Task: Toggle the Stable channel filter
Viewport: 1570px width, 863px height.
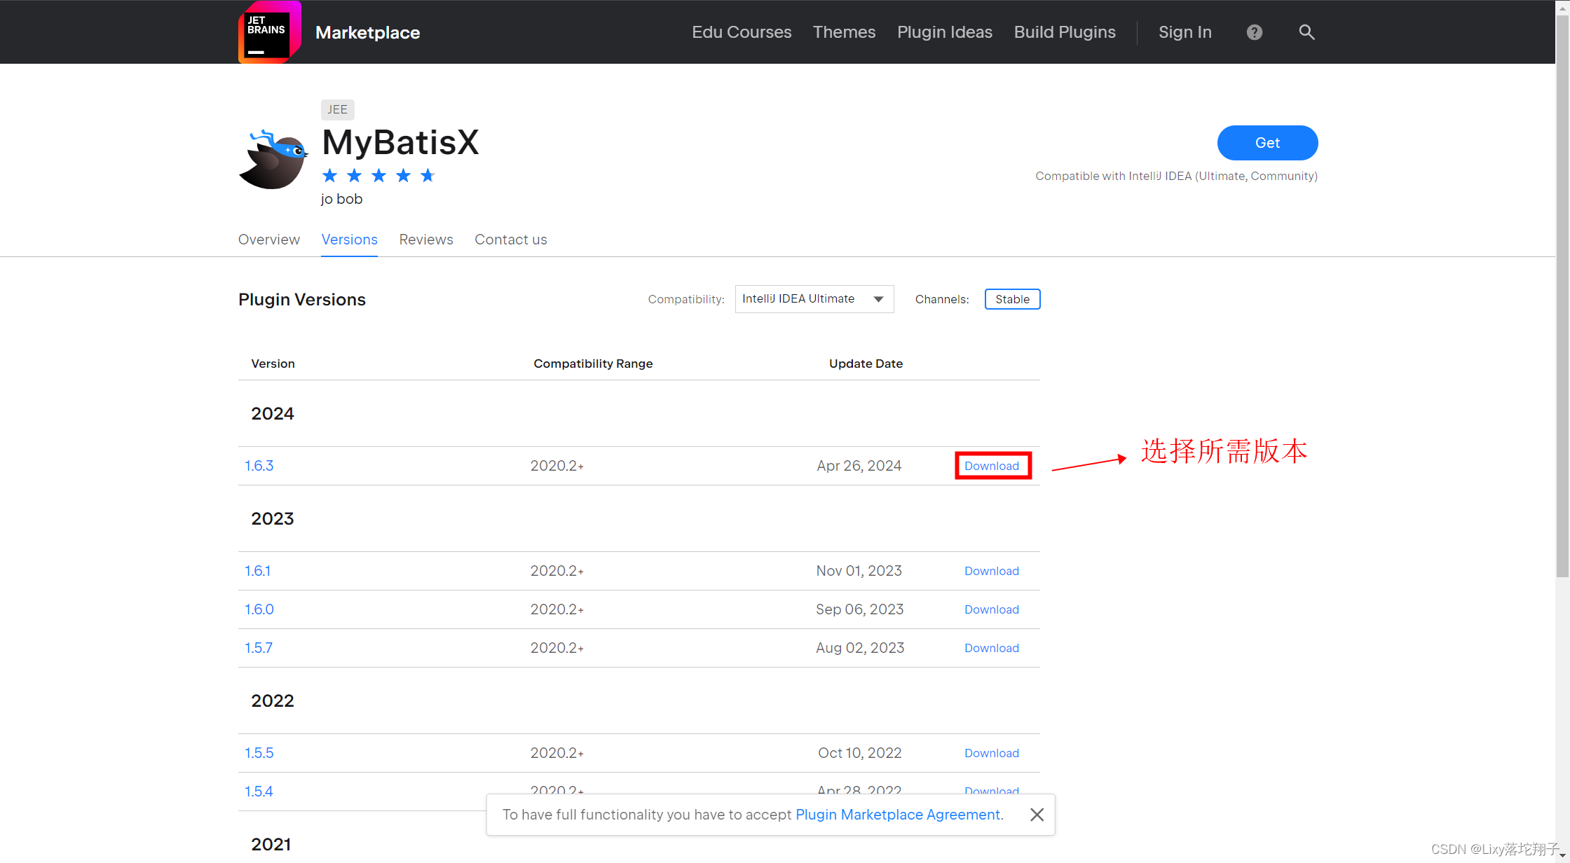Action: (x=1012, y=299)
